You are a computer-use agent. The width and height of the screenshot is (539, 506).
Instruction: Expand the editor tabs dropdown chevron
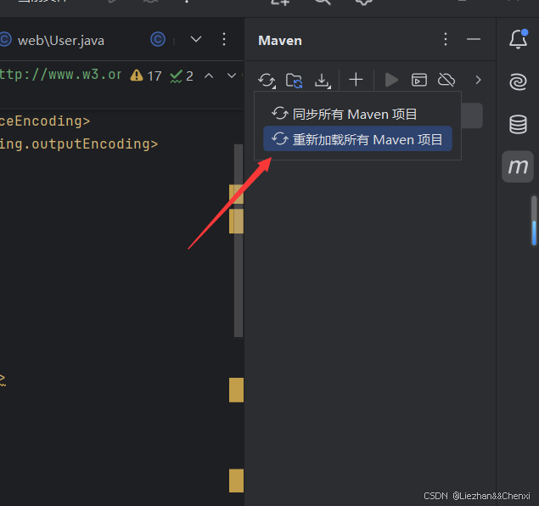(x=196, y=39)
